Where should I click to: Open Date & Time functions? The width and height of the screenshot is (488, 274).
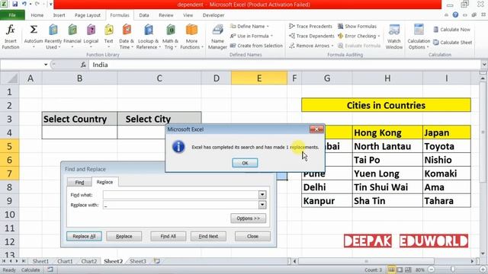tap(127, 37)
